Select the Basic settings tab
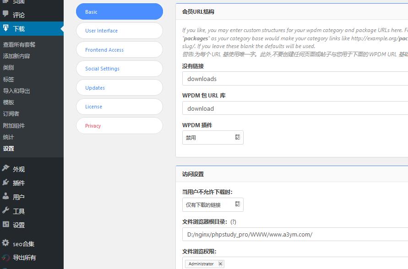The height and width of the screenshot is (269, 408). (120, 12)
